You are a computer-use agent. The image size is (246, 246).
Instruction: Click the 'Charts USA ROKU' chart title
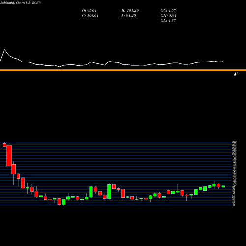pos(29,3)
